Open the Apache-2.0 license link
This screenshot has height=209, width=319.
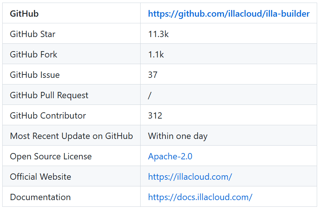170,156
